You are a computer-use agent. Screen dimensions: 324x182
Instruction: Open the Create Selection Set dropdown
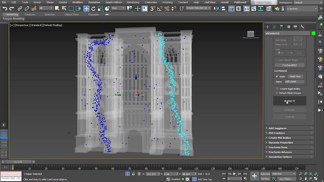[x=198, y=8]
